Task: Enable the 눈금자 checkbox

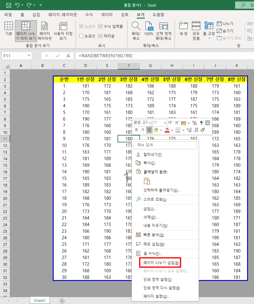Action: tap(81, 26)
